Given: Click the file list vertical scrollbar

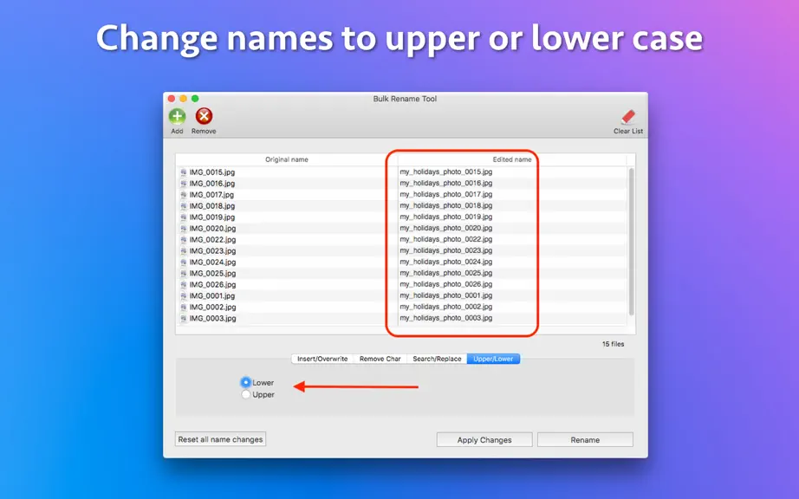Looking at the screenshot, I should click(632, 242).
